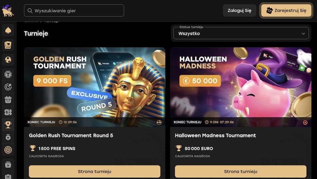Open Strona turnieju for Golden Rush
317x179 pixels.
[x=95, y=172]
